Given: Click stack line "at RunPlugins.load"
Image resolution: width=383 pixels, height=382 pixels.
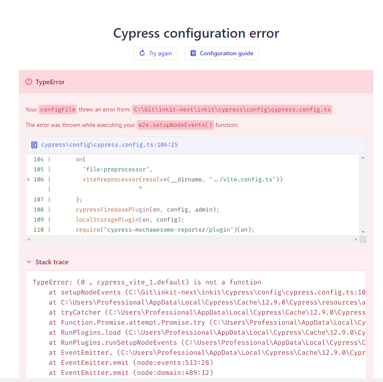Looking at the screenshot, I should coord(207,332).
